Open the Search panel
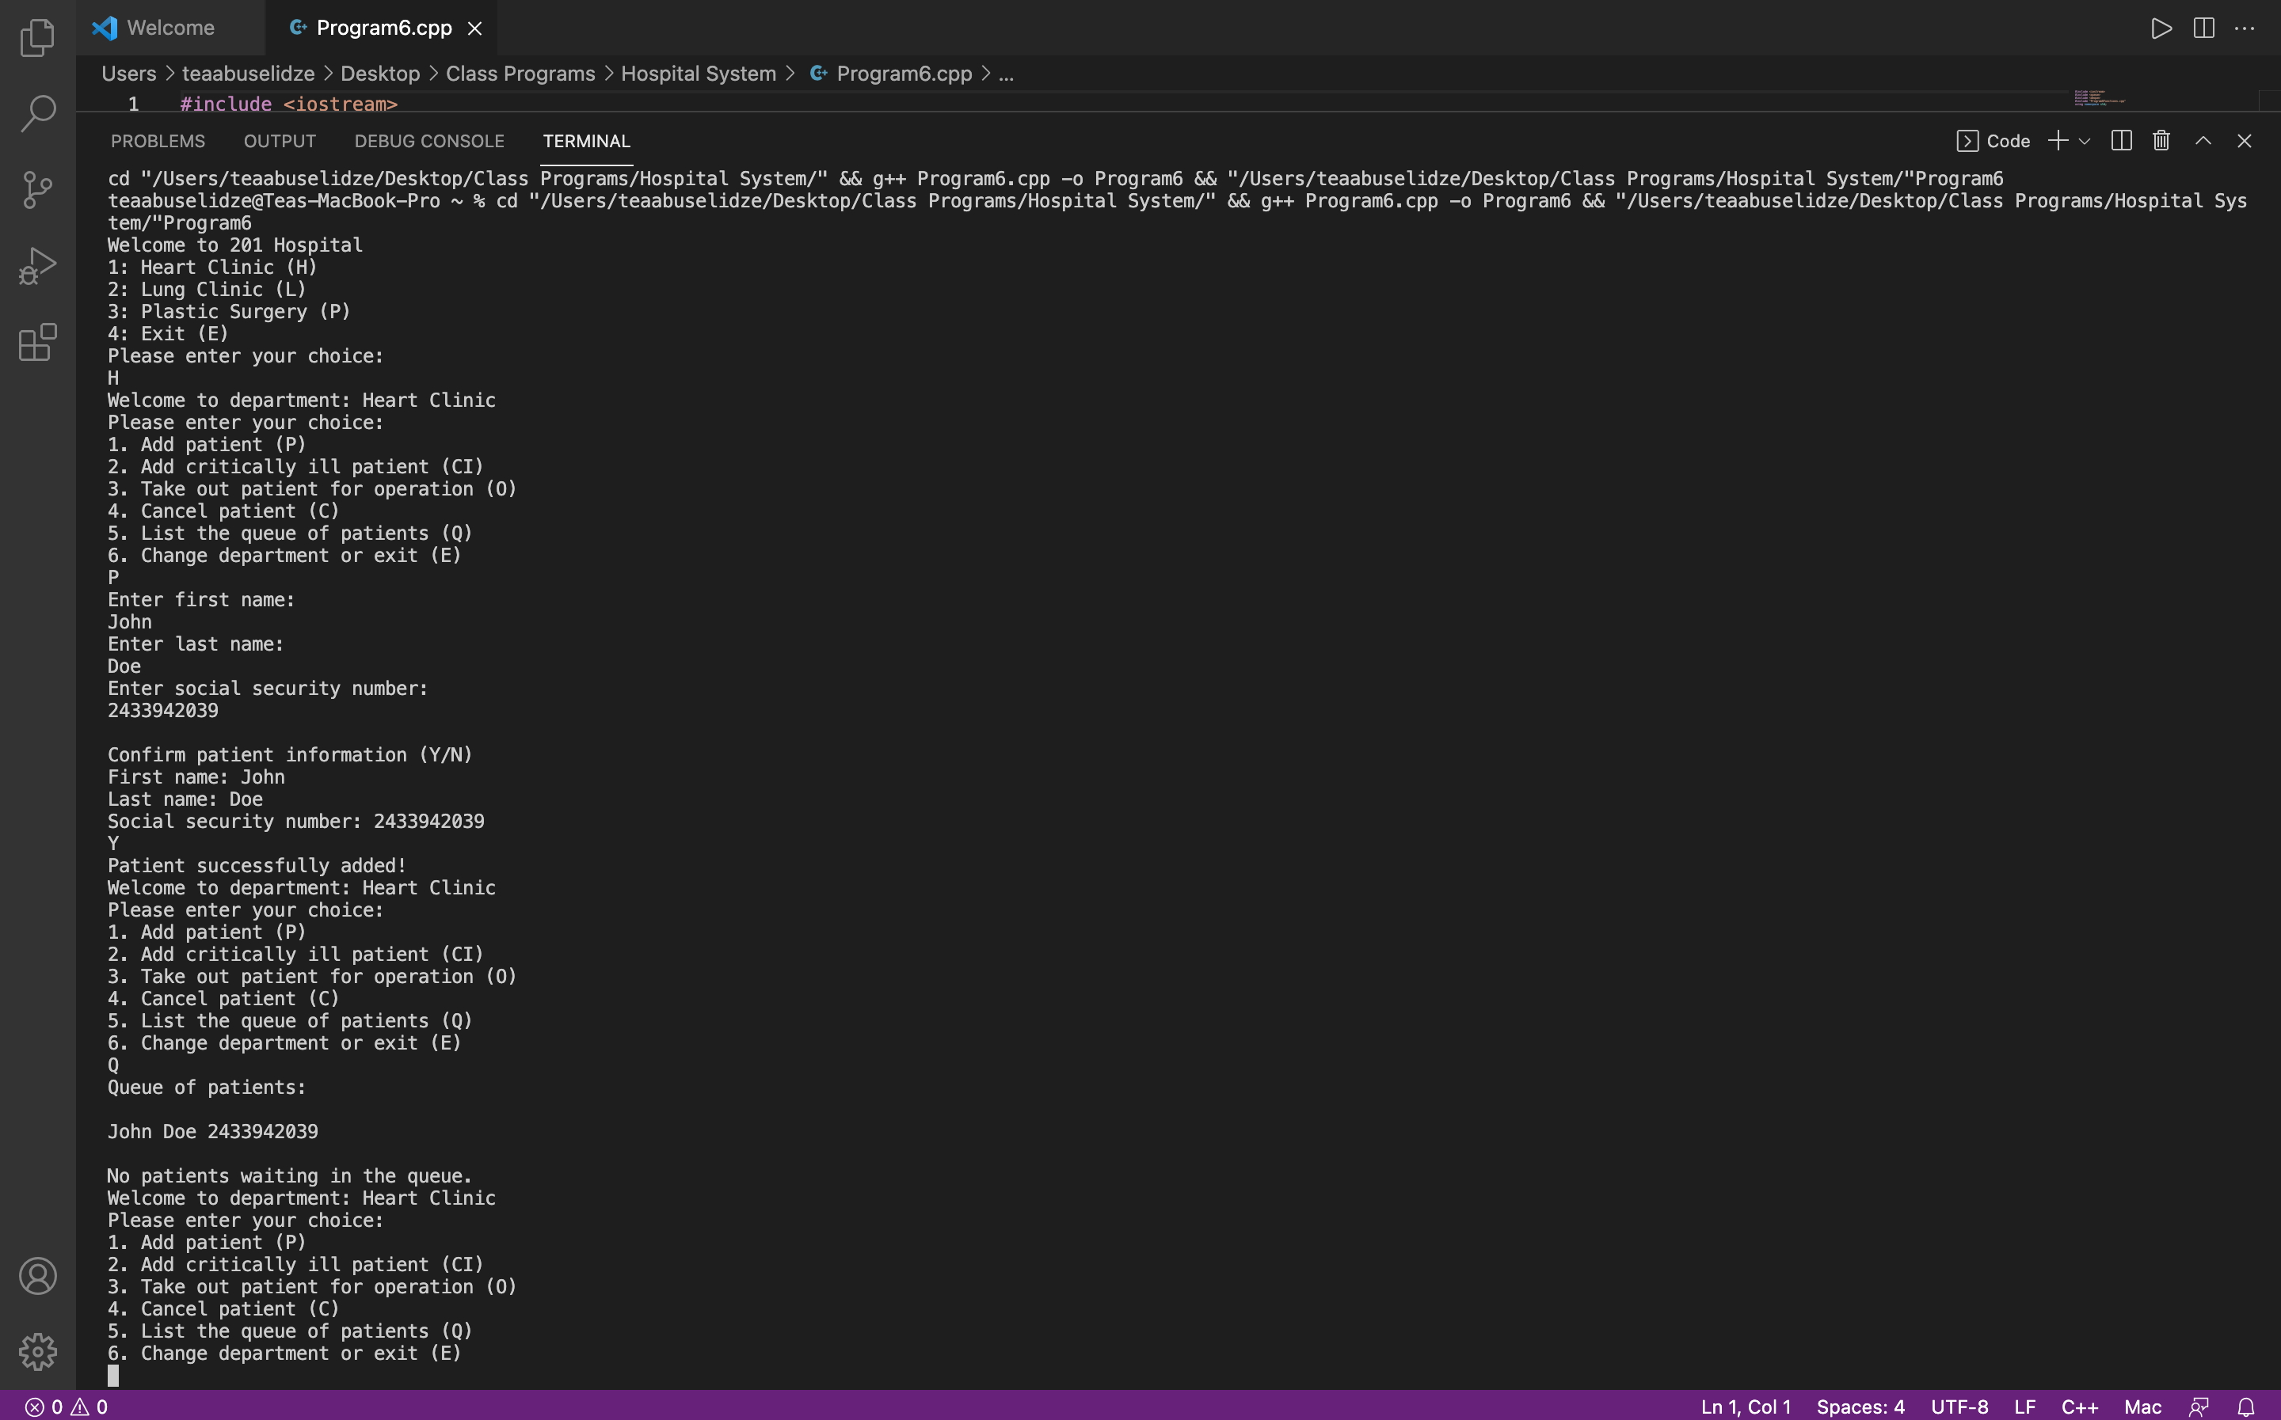Image resolution: width=2281 pixels, height=1420 pixels. point(37,112)
